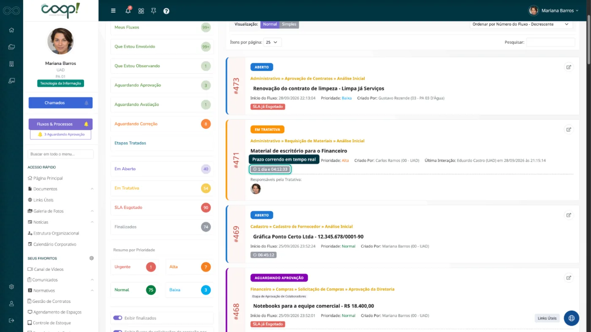Screen dimensions: 591x332
Task: Open Estrutura Organizacional menu item
Action: pos(53,233)
